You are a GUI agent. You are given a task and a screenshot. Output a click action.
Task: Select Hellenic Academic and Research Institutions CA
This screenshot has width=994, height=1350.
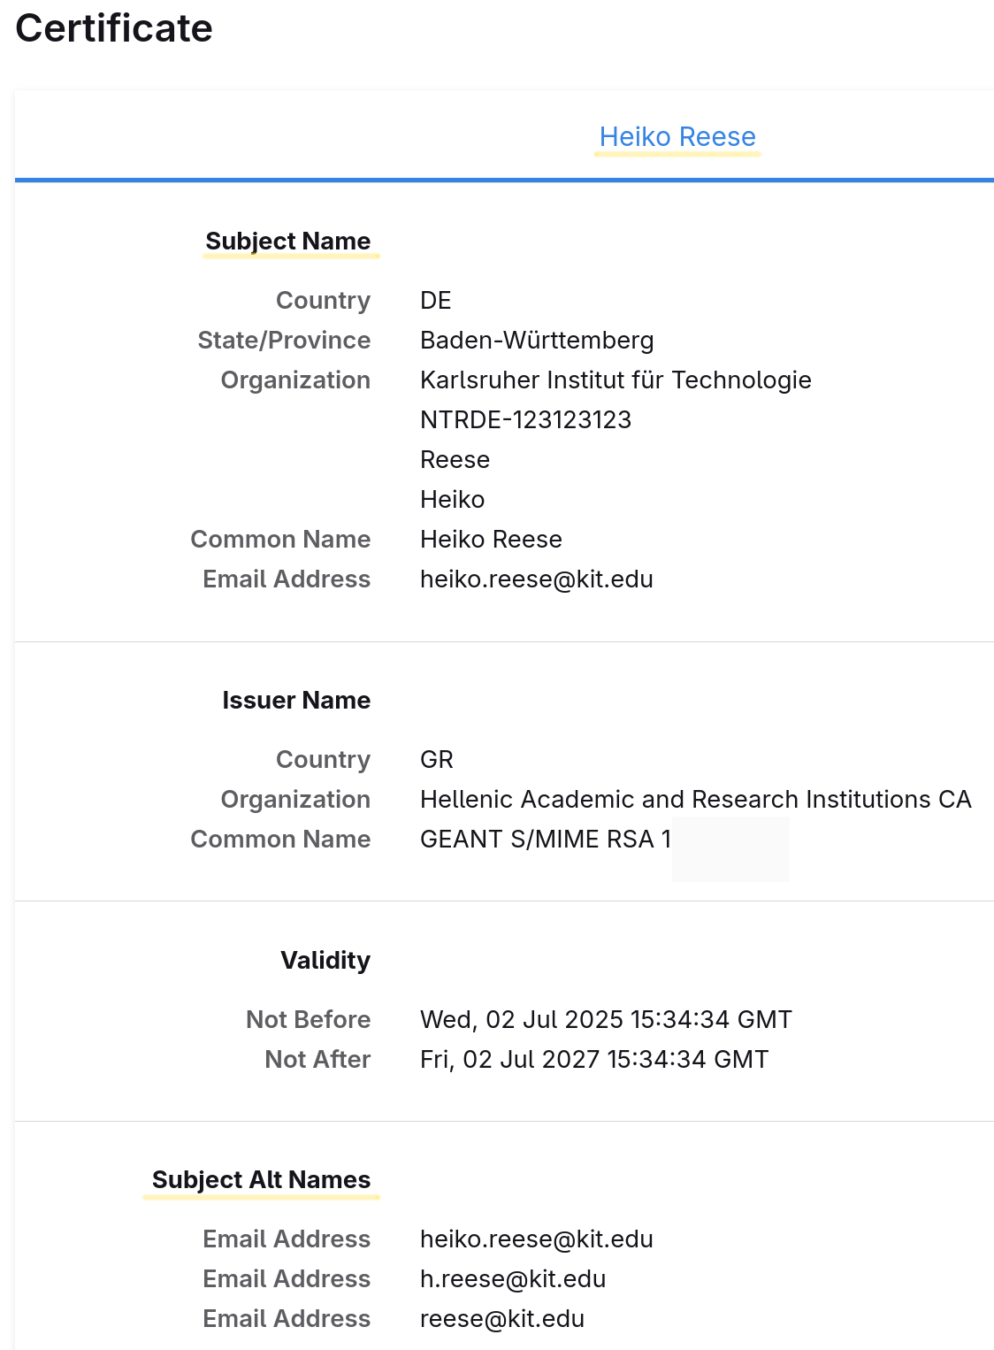[696, 800]
